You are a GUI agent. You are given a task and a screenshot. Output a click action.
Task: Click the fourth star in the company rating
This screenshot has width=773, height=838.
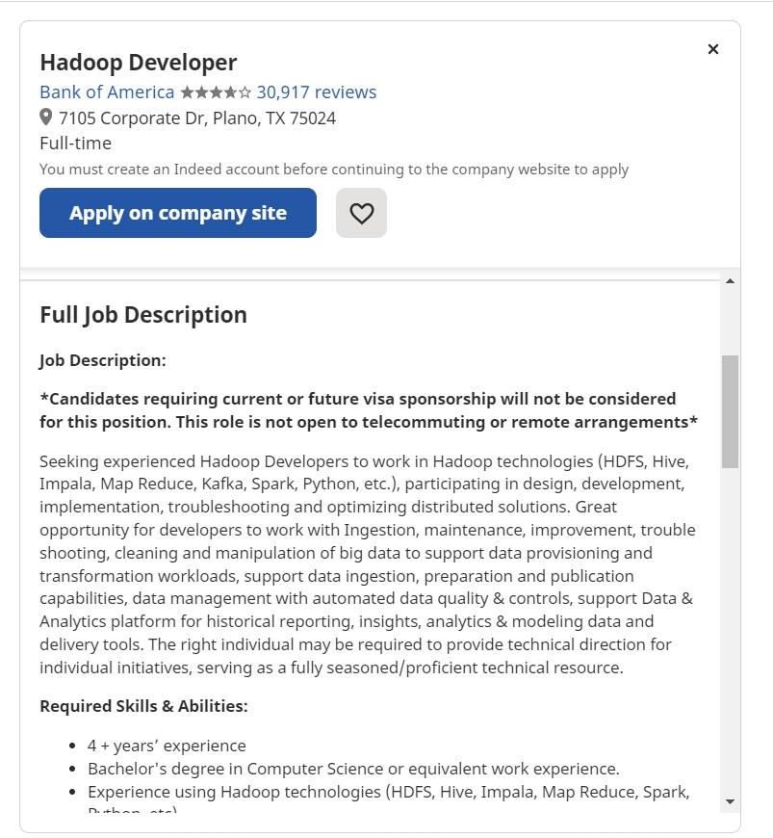click(x=229, y=92)
